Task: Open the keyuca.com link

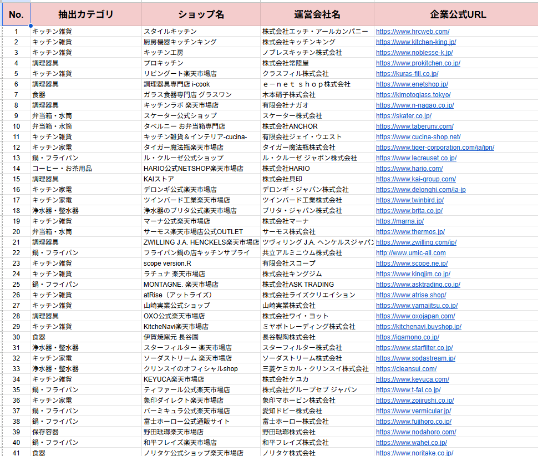Action: point(413,379)
